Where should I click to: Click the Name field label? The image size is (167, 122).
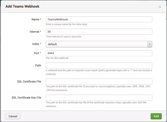[x=36, y=19]
